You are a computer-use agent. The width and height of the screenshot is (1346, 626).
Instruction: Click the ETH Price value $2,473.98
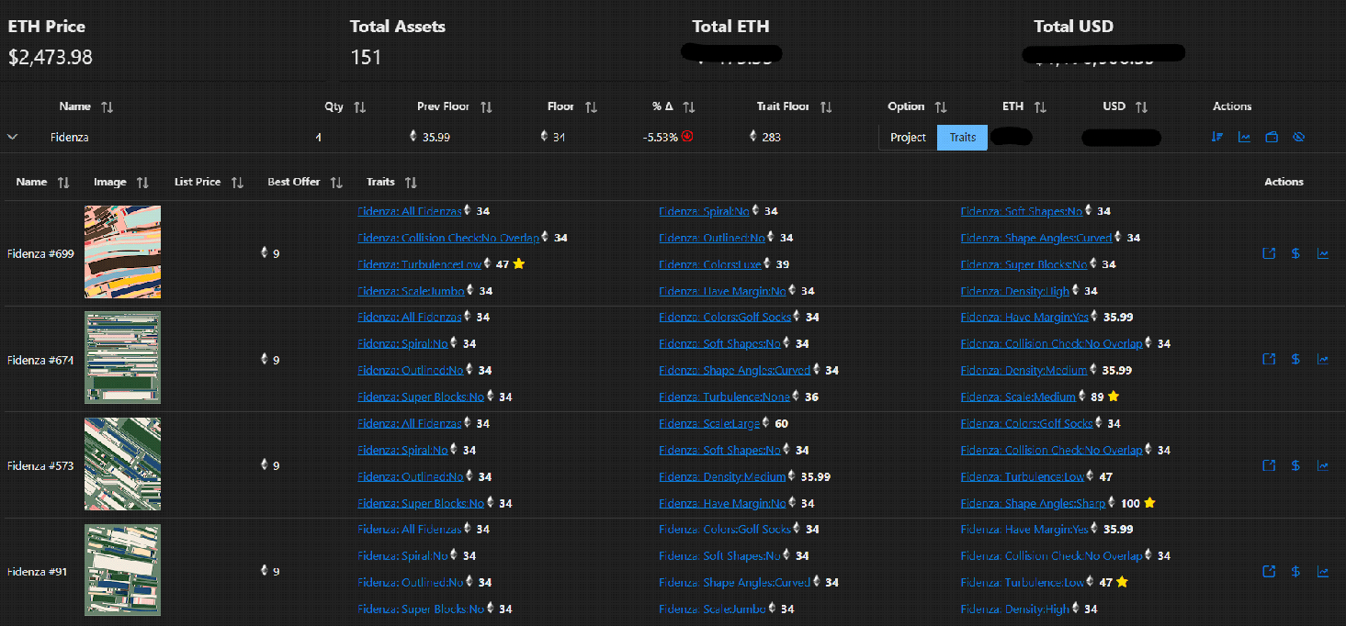(51, 57)
